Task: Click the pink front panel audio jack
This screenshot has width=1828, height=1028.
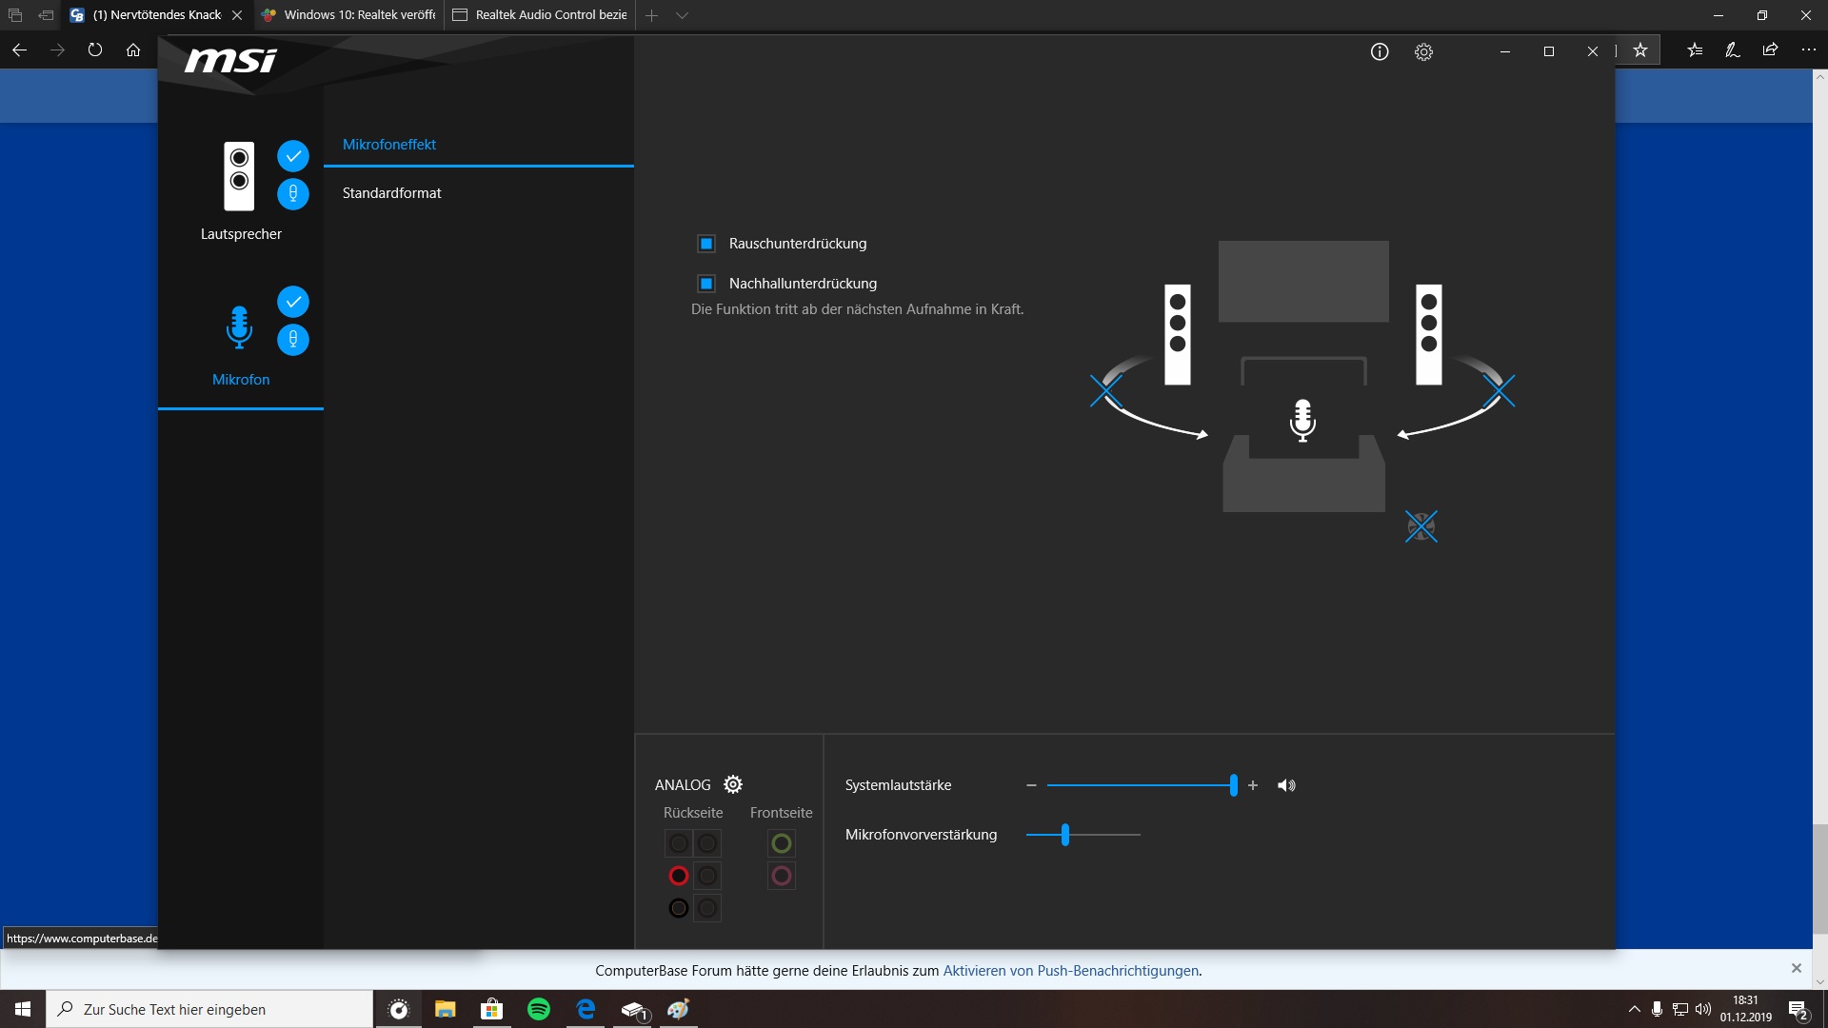Action: click(782, 876)
